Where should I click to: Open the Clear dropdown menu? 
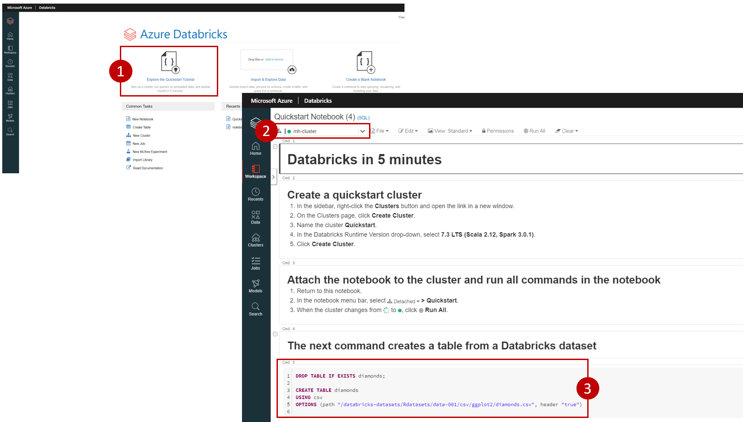coord(567,131)
